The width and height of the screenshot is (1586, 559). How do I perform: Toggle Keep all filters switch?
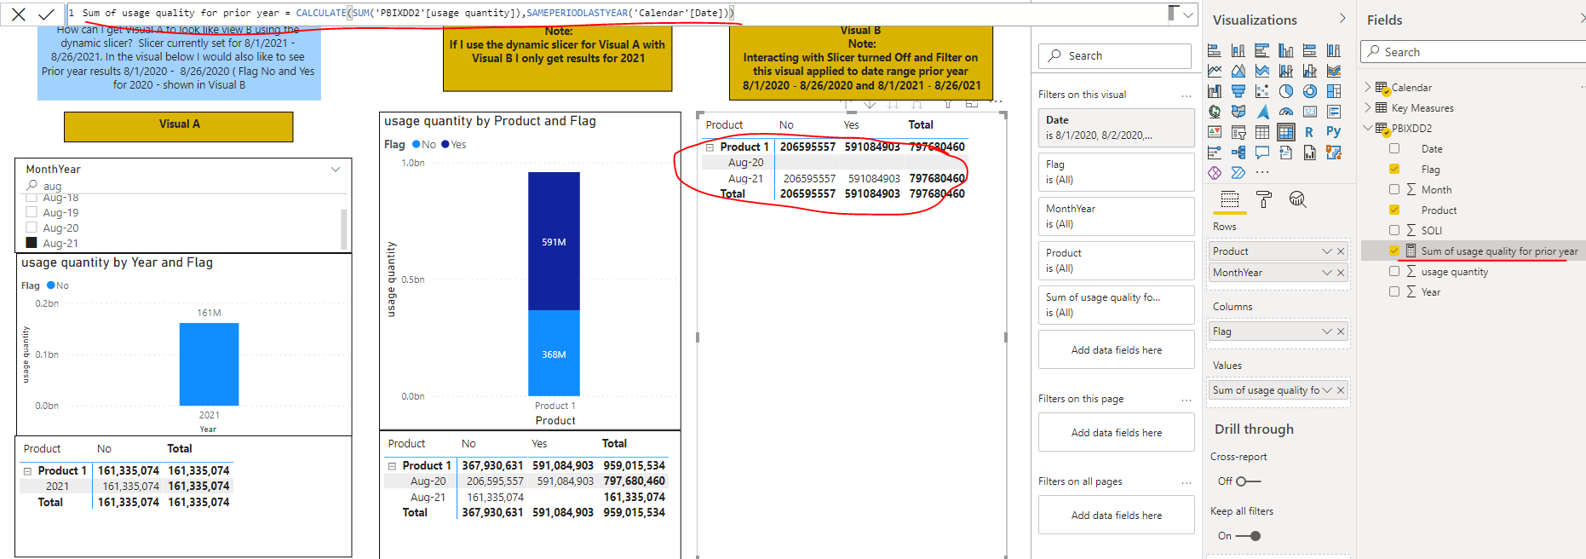coord(1248,536)
